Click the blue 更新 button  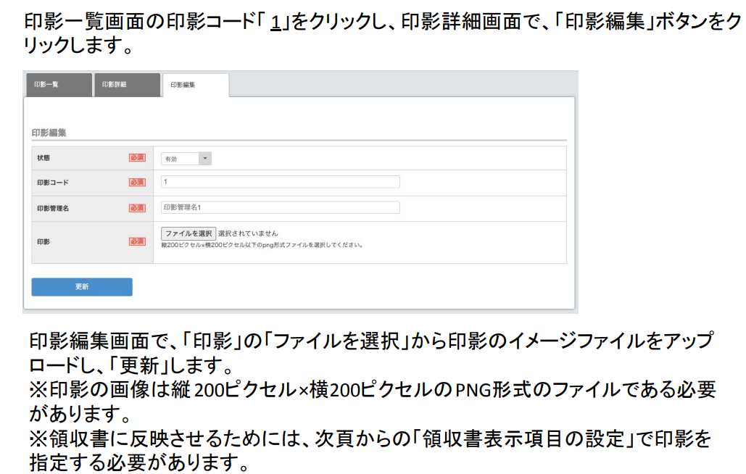[x=82, y=287]
